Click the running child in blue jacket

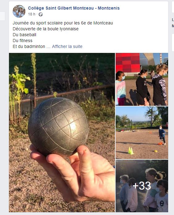coord(162,135)
